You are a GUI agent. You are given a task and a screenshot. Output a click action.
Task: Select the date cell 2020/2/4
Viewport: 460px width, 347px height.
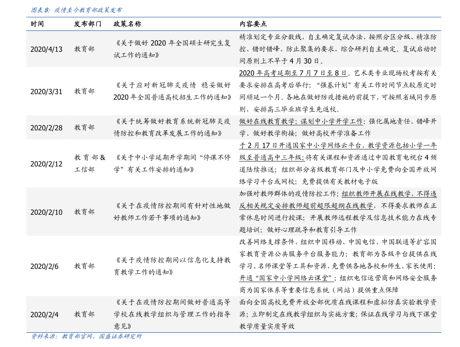tap(44, 315)
